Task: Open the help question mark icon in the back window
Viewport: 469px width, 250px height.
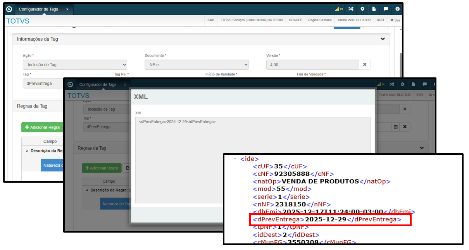Action: pos(397,9)
